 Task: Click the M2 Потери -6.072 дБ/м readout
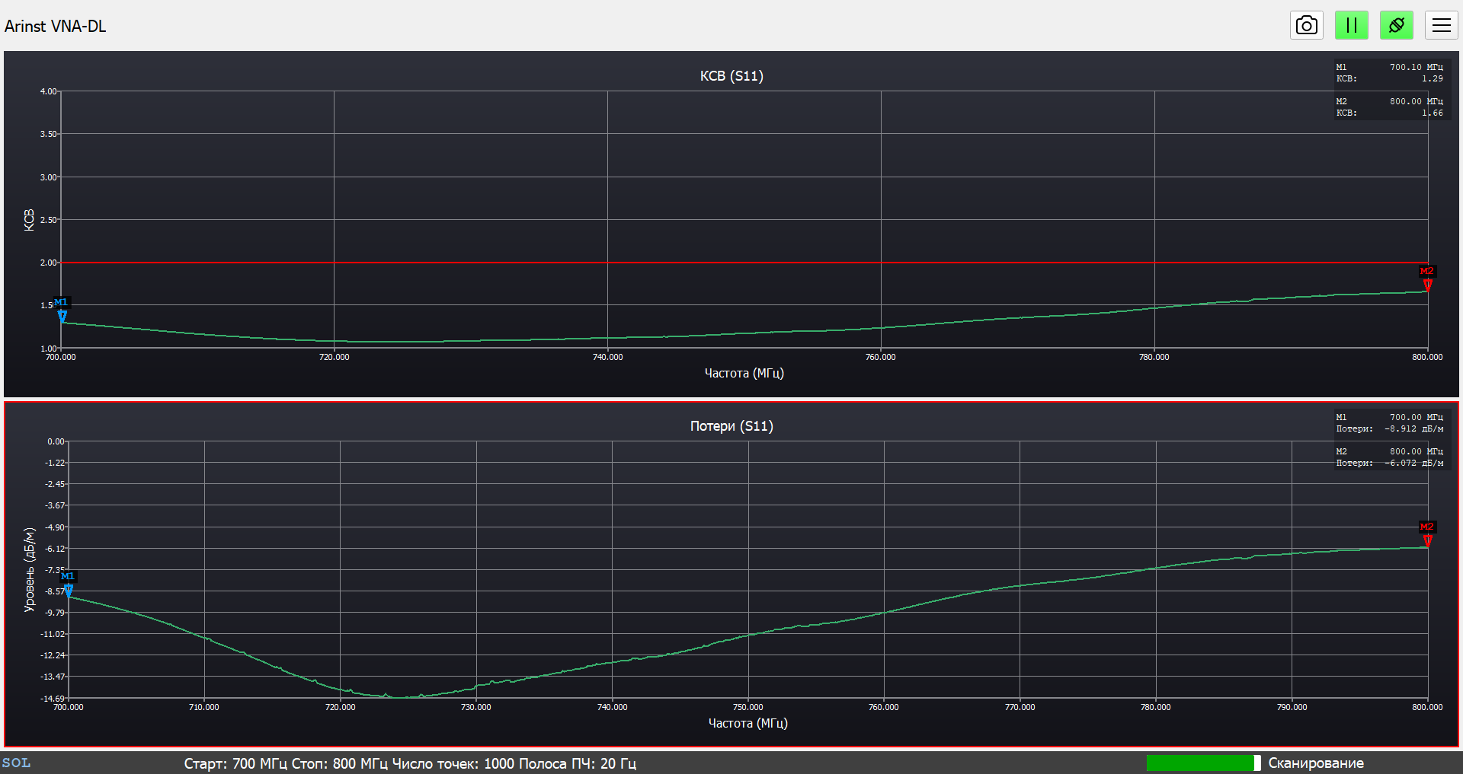coord(1389,457)
